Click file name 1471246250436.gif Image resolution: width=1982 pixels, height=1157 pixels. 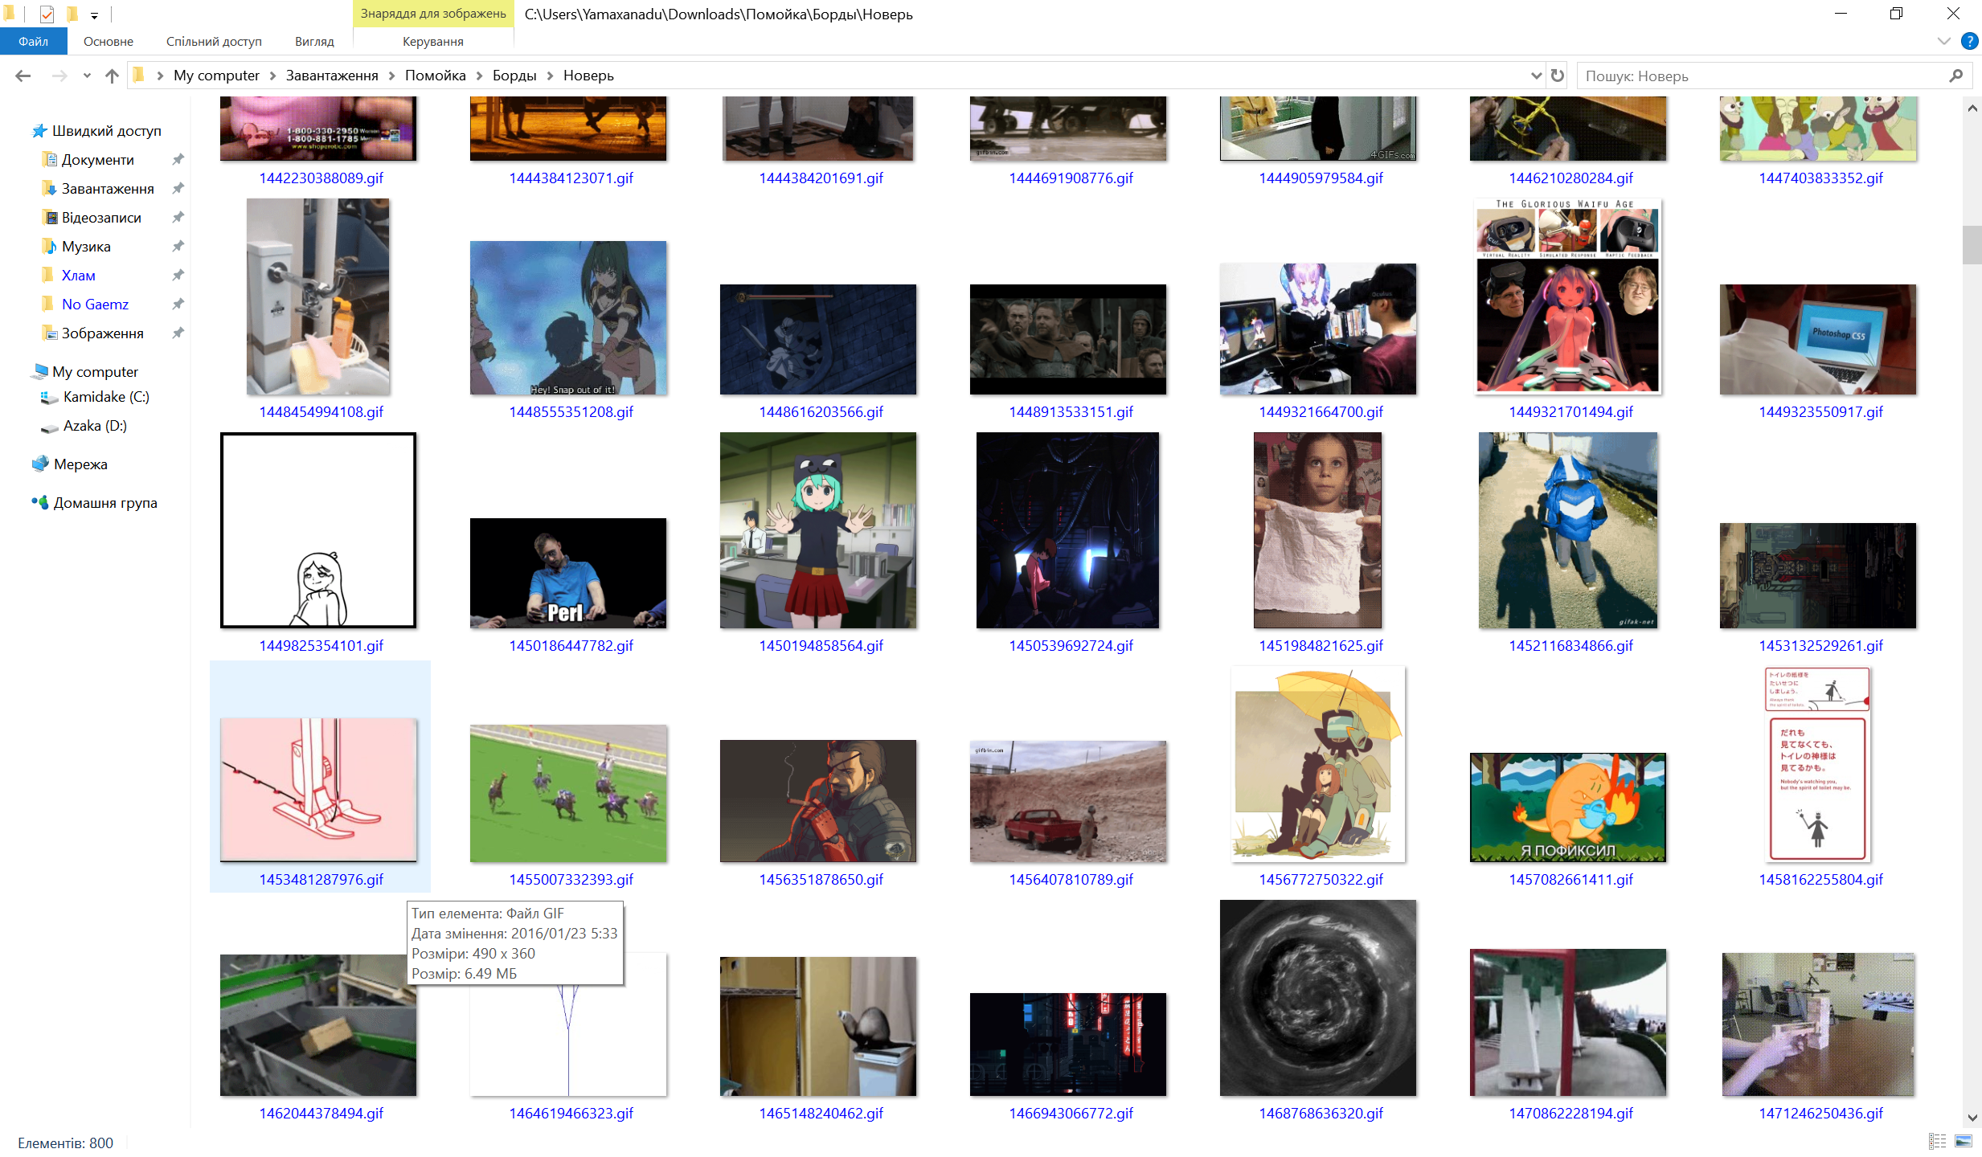[x=1820, y=1113]
